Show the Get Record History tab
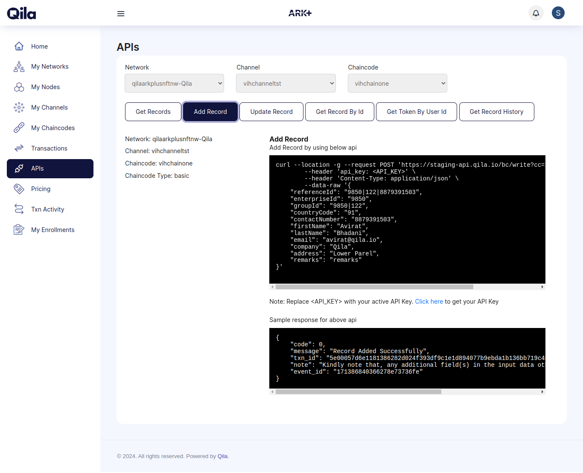Viewport: 583px width, 473px height. pyautogui.click(x=496, y=112)
